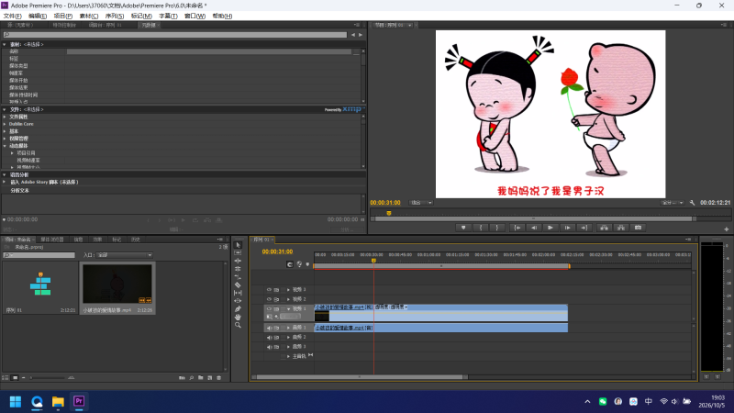This screenshot has height=413, width=734.
Task: Expand the Audio 1 track
Action: tap(288, 328)
